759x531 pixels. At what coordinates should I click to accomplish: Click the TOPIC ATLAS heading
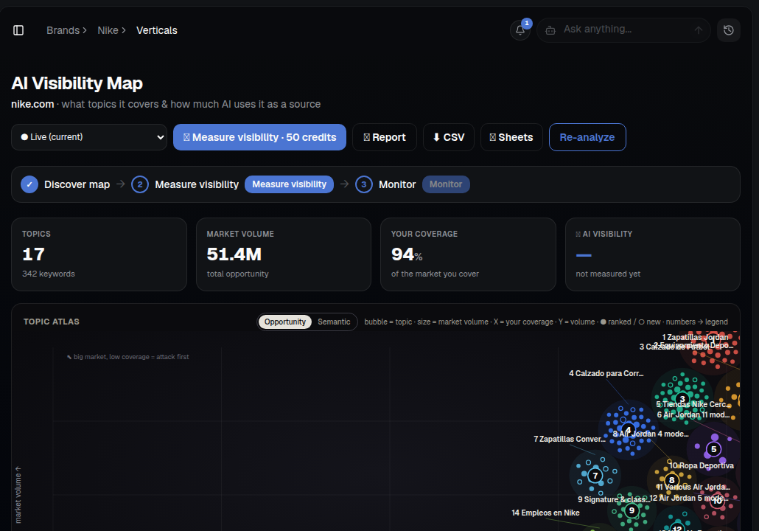(52, 322)
